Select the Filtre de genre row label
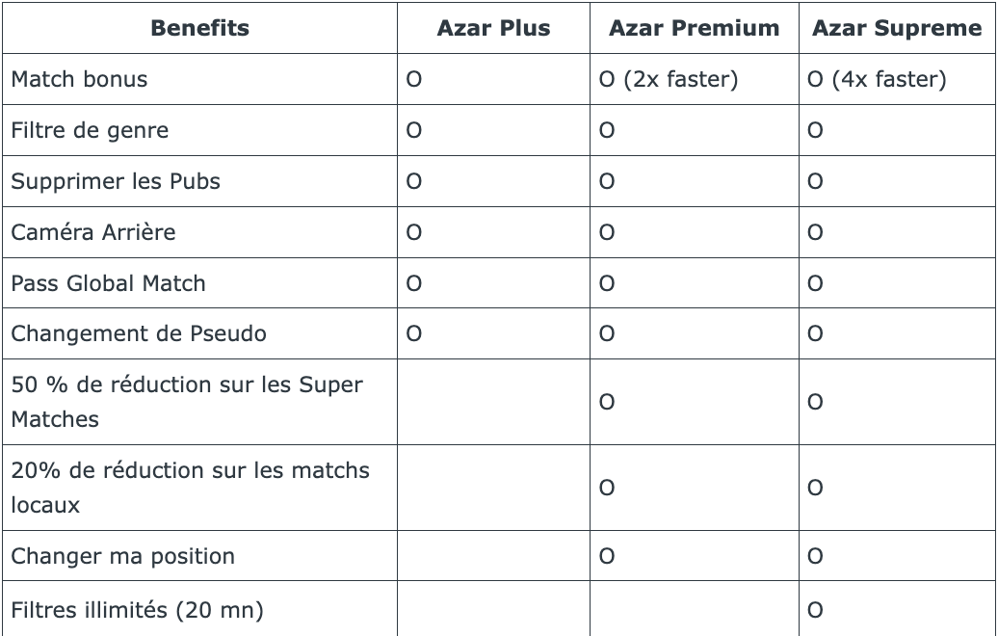The image size is (998, 636). (90, 130)
